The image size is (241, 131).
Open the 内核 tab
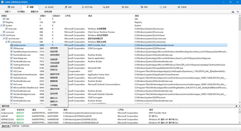(x=68, y=7)
